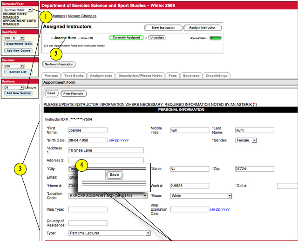Expand the Race dropdown set to White

pyautogui.click(x=201, y=196)
